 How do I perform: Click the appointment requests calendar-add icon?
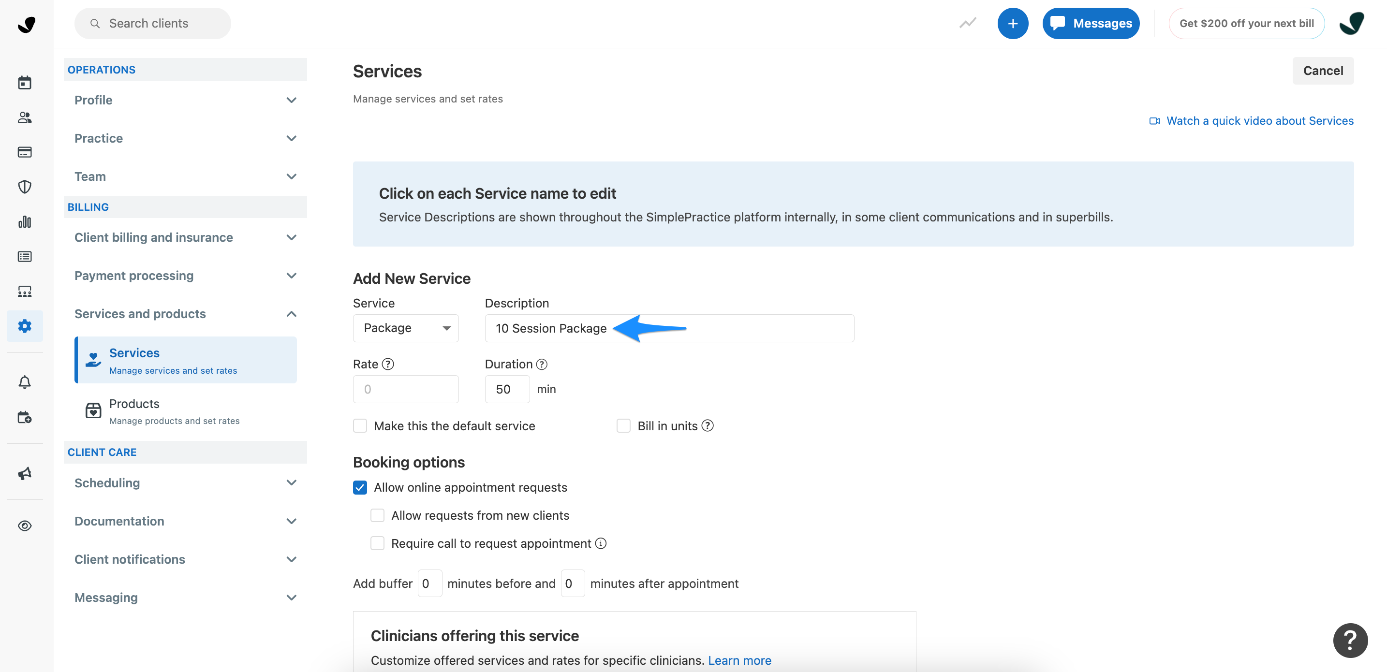coord(25,416)
